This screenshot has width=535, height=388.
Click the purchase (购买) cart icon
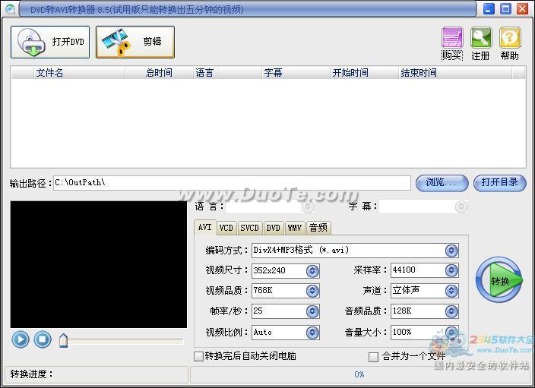coord(452,39)
